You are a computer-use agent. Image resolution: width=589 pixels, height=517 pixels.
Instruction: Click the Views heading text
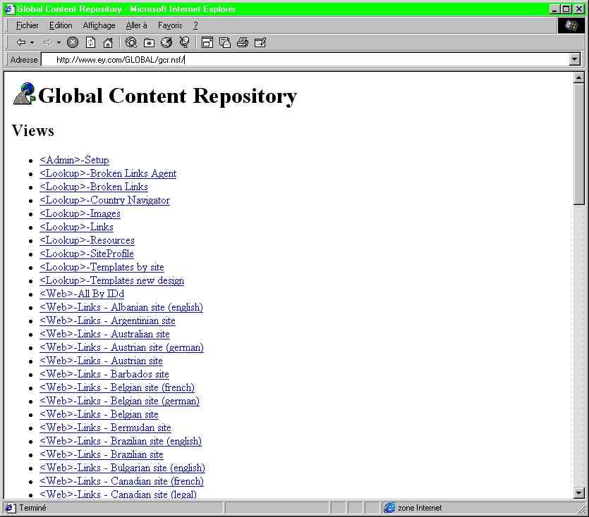coord(32,130)
